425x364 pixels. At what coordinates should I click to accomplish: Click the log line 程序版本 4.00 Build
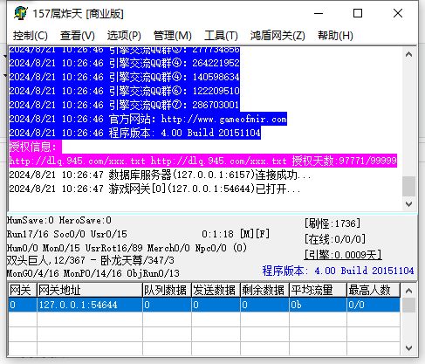(135, 133)
